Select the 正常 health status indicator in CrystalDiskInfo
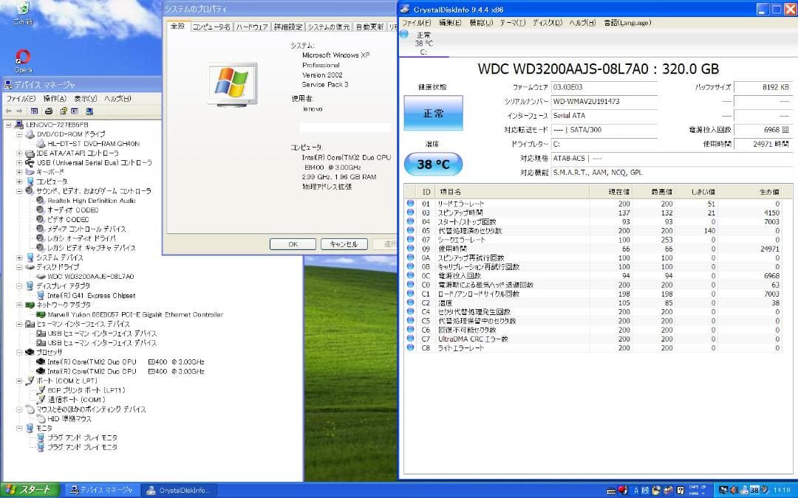The width and height of the screenshot is (798, 498). 433,113
